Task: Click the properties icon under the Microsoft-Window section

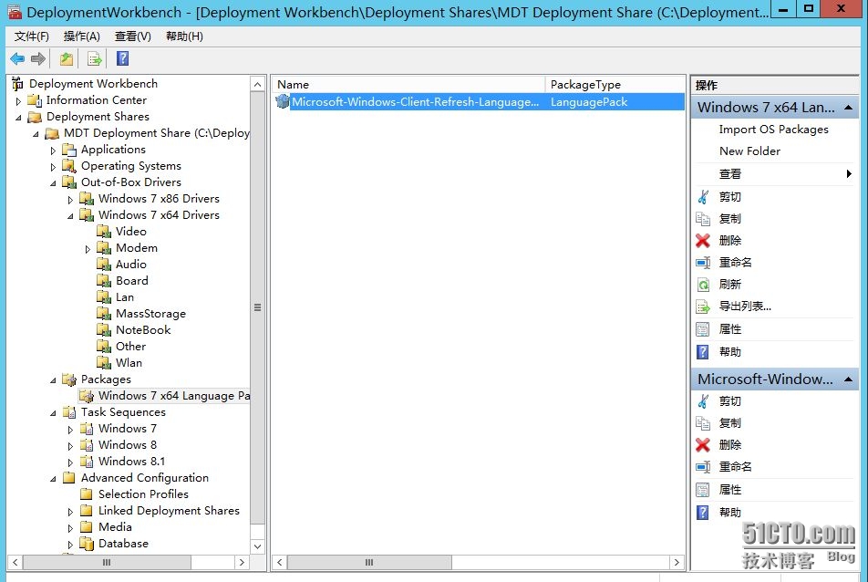Action: [703, 490]
